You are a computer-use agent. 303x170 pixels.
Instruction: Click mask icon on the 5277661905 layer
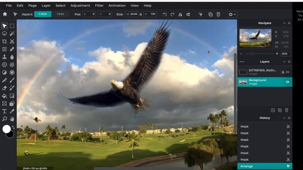click(283, 72)
